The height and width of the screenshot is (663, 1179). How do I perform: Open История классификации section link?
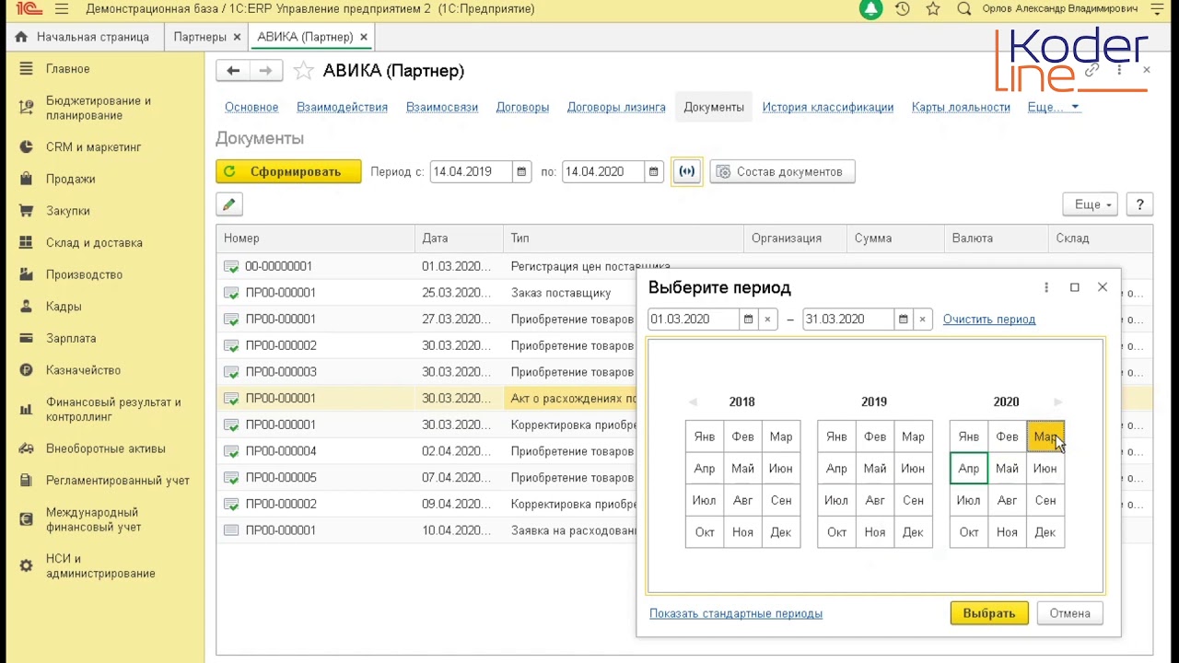pos(828,108)
